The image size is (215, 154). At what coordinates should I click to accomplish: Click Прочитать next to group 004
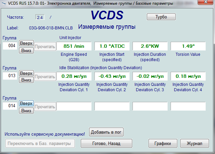click(45, 47)
